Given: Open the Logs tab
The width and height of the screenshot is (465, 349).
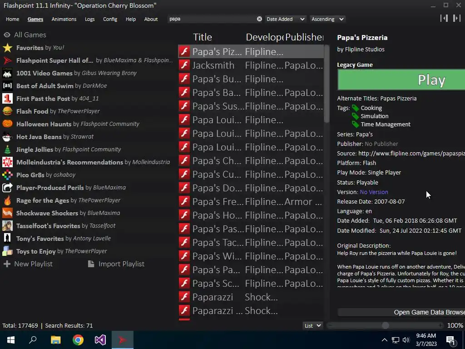Looking at the screenshot, I should pos(89,19).
